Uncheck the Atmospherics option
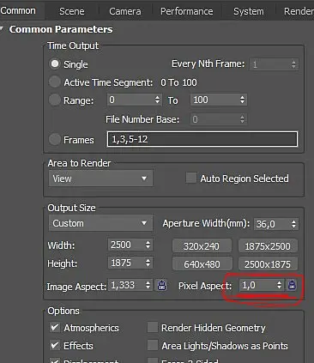 (x=55, y=327)
